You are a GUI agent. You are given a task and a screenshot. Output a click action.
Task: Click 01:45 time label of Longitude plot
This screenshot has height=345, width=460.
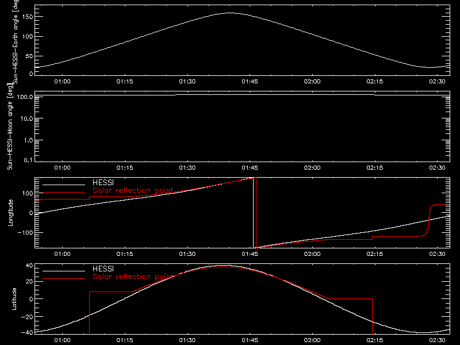[x=250, y=254]
